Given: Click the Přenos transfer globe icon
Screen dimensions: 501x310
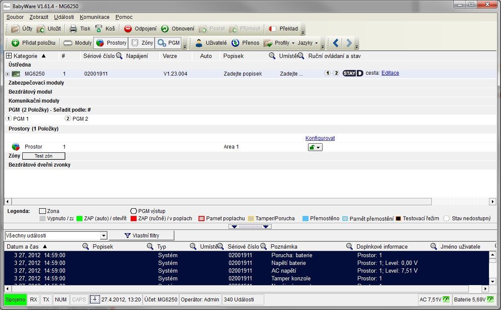Looking at the screenshot, I should pos(235,43).
